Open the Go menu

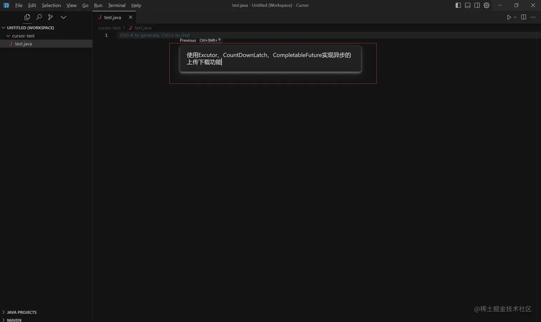point(85,5)
